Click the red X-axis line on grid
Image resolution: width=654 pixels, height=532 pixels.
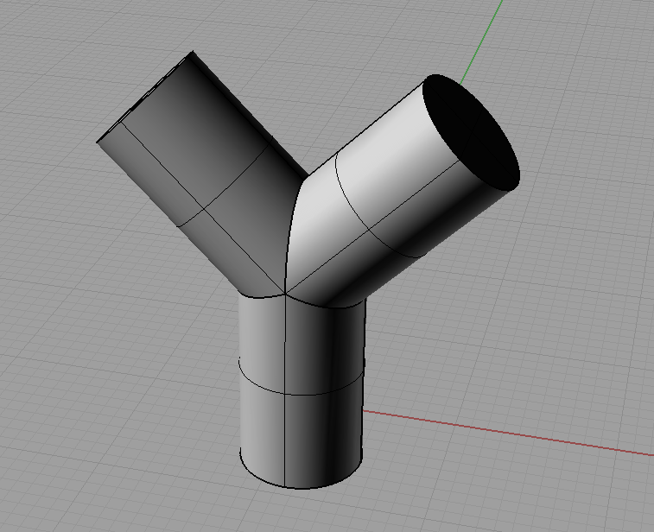508,433
